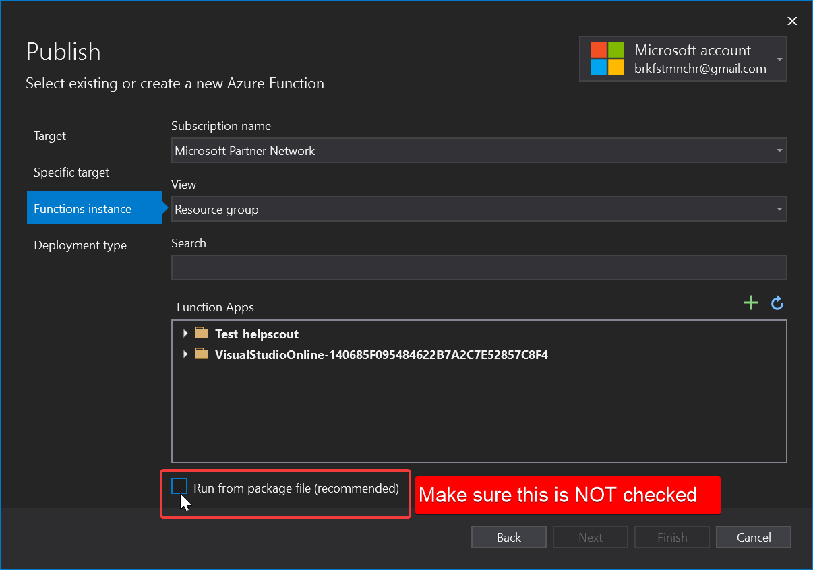Close the Publish dialog with X
The image size is (813, 570).
point(792,21)
